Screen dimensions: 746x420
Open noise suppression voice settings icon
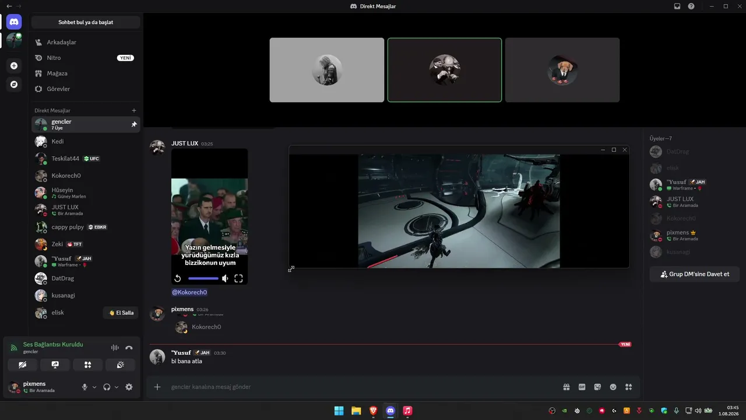coord(115,348)
